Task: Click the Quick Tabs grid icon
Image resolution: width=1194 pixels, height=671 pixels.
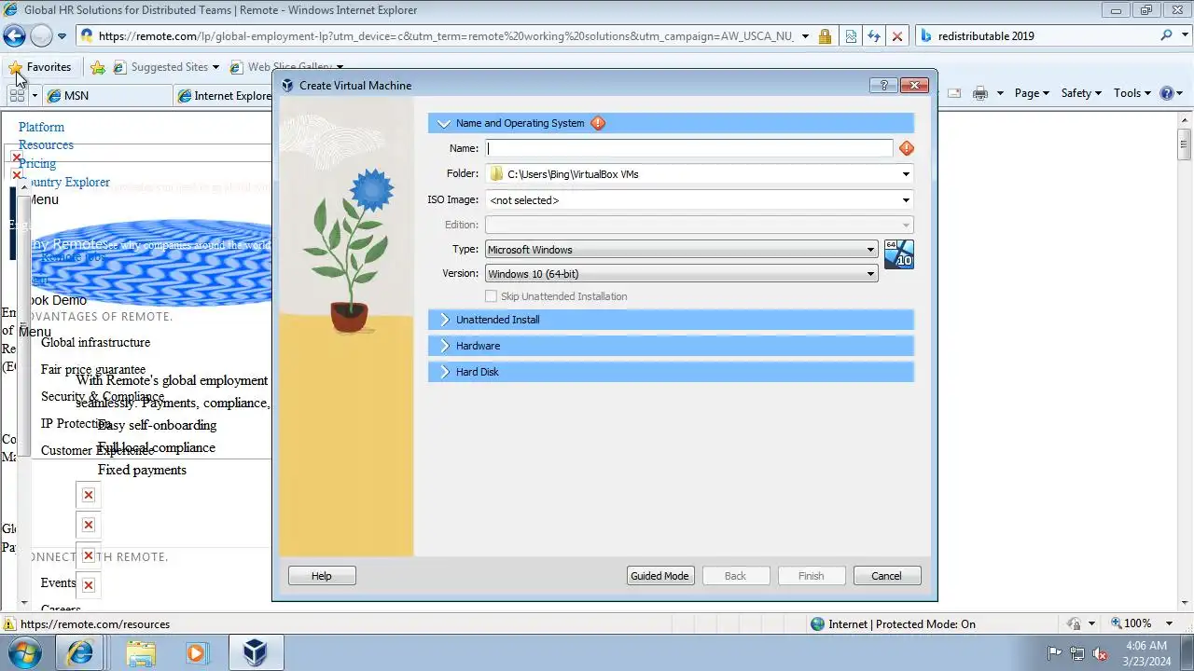Action: coord(17,94)
